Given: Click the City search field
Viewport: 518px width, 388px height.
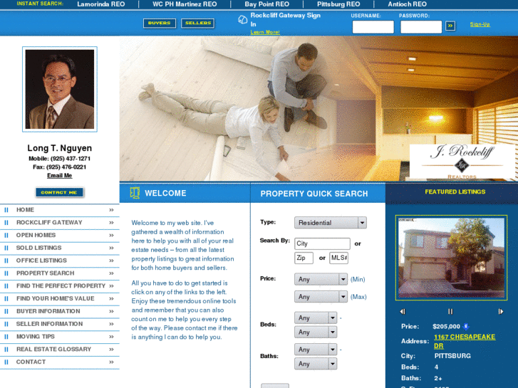Looking at the screenshot, I should (322, 243).
